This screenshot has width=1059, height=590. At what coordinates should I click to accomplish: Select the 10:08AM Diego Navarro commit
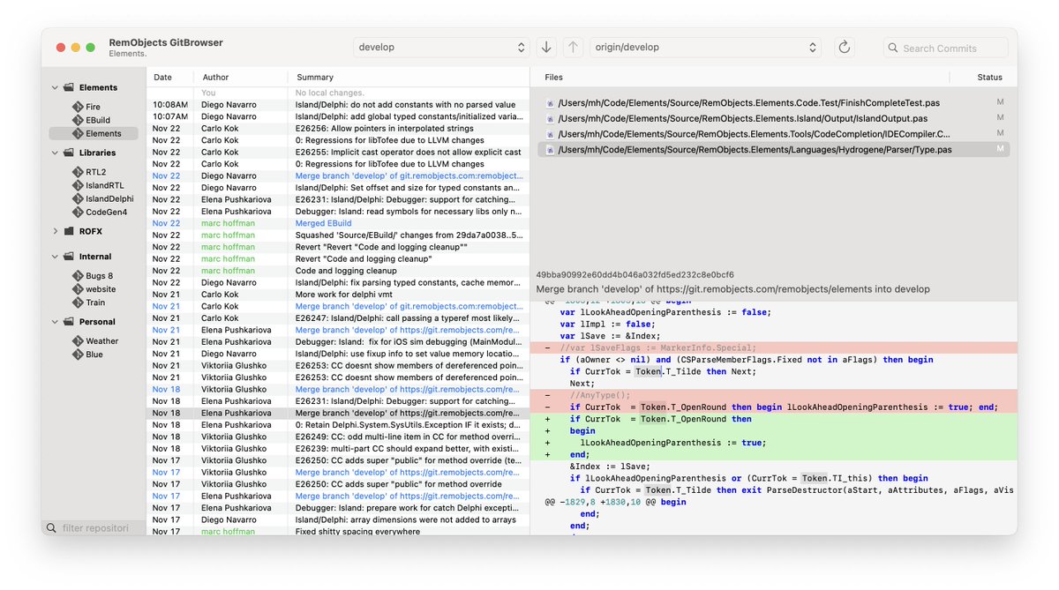coord(338,105)
